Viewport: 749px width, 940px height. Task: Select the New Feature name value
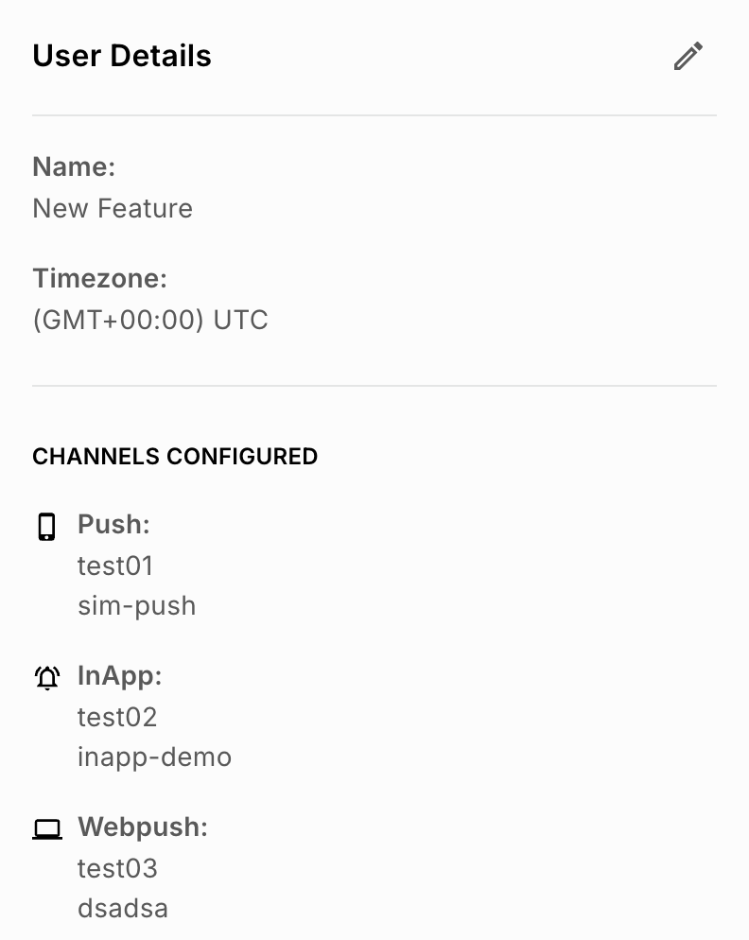coord(113,209)
